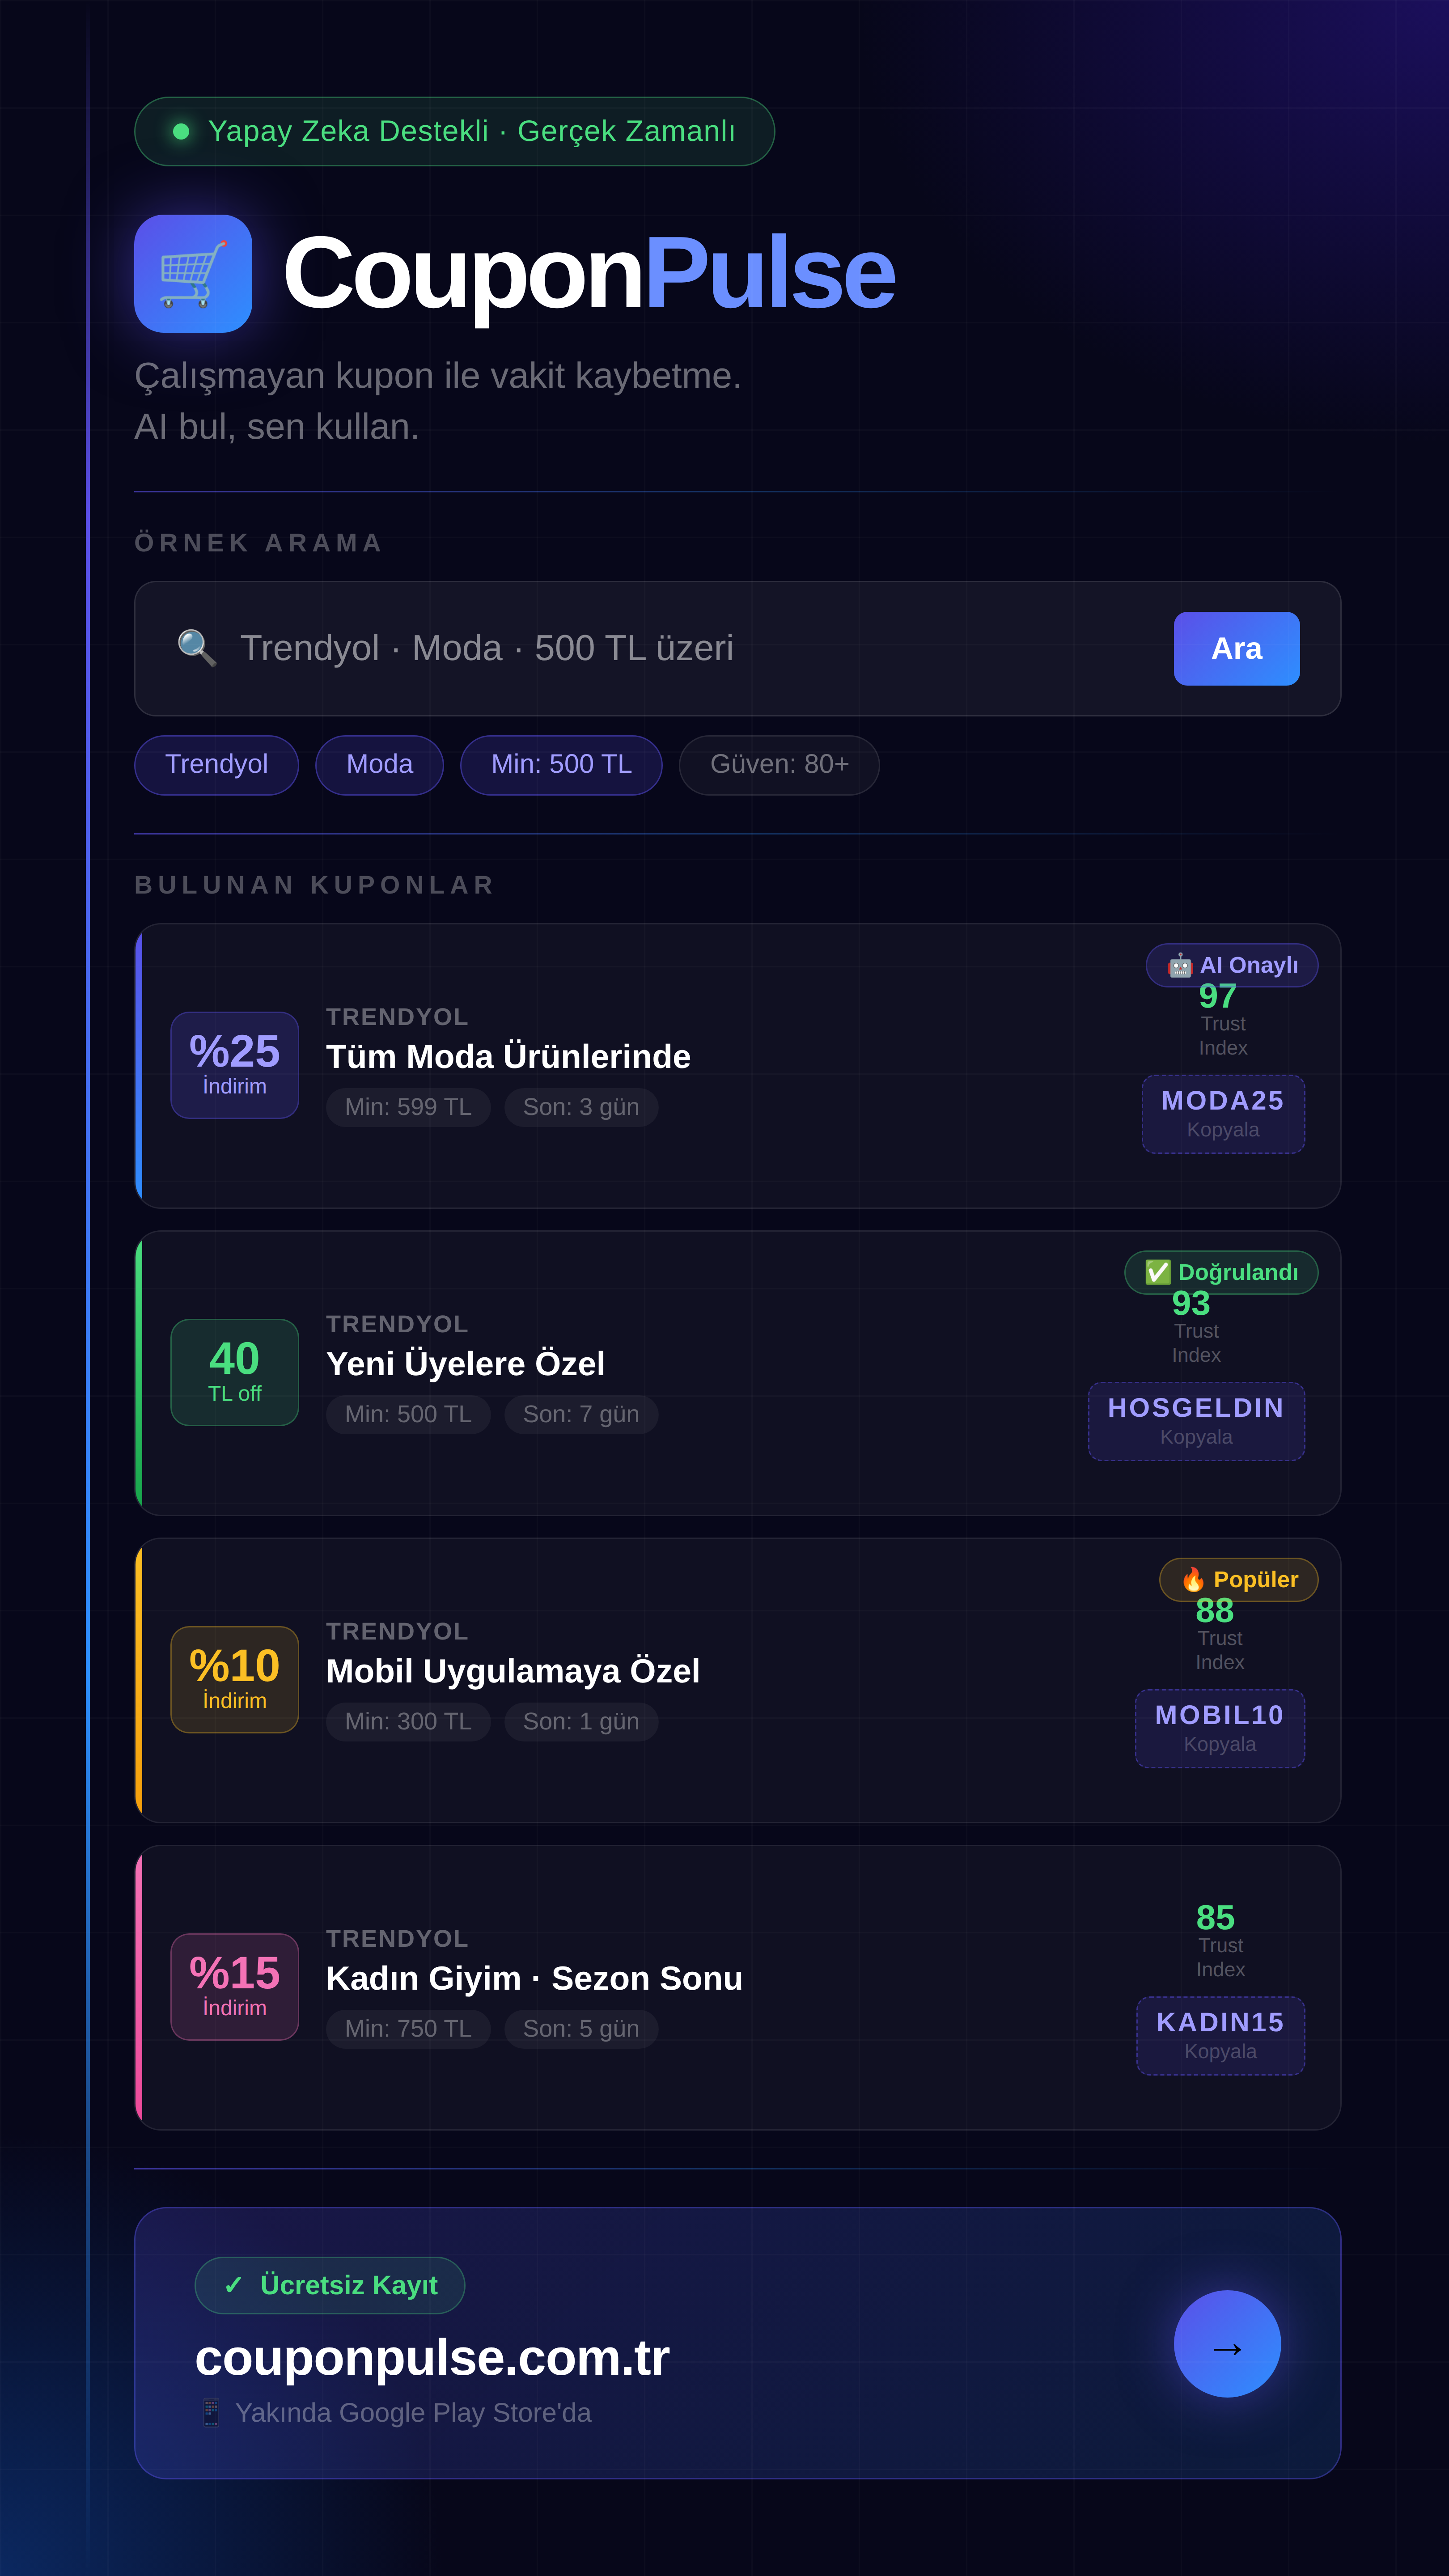Copy the KADIN15 coupon code

(x=1220, y=2035)
